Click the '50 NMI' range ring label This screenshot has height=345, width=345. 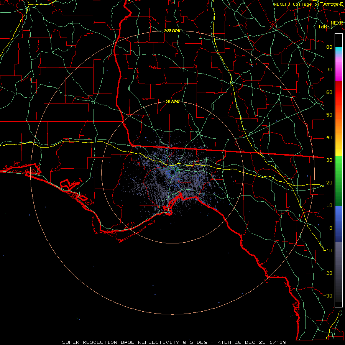coord(172,102)
